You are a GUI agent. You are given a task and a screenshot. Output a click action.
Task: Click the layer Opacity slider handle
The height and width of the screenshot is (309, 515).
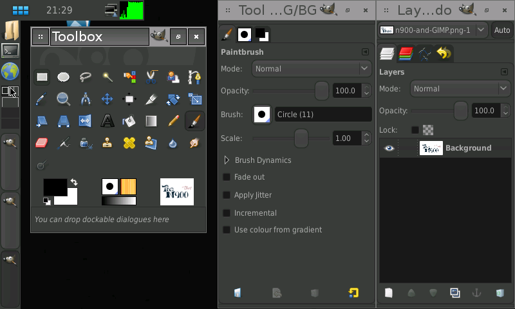point(461,111)
